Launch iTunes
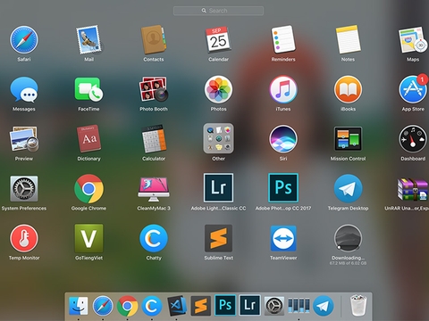Image resolution: width=429 pixels, height=321 pixels. tap(283, 89)
